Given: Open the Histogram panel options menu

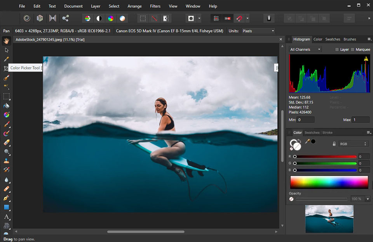Looking at the screenshot, I should pos(369,39).
